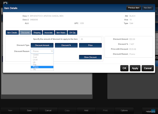Choose Centre from discount reason list
Viewport: 158px width, 114px height.
pos(42,55)
